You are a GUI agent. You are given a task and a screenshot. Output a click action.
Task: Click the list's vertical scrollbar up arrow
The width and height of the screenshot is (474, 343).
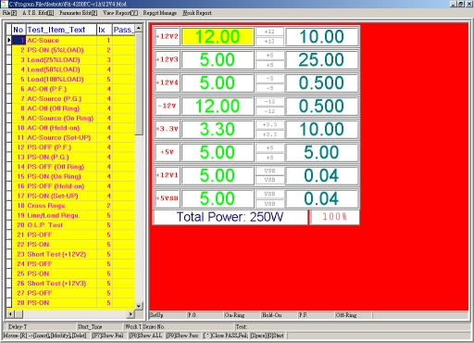tap(139, 28)
